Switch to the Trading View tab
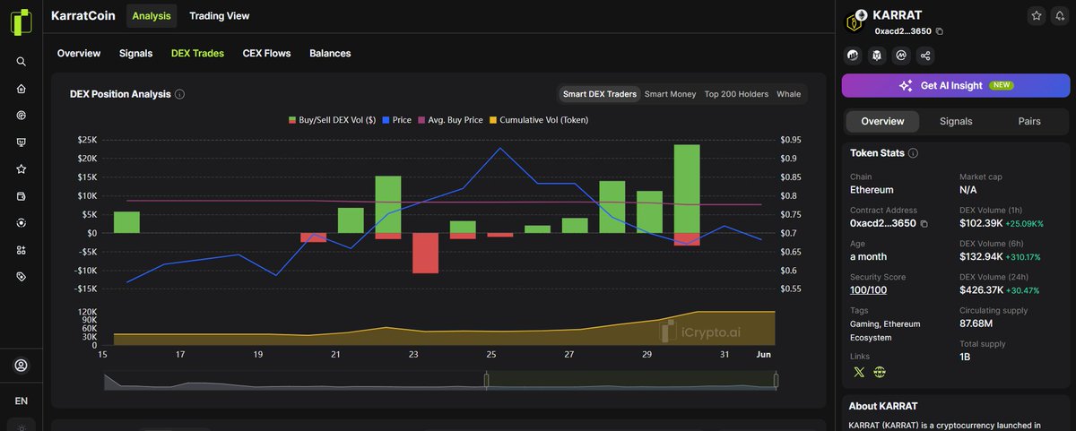Screen dimensions: 1076x431 coord(220,15)
